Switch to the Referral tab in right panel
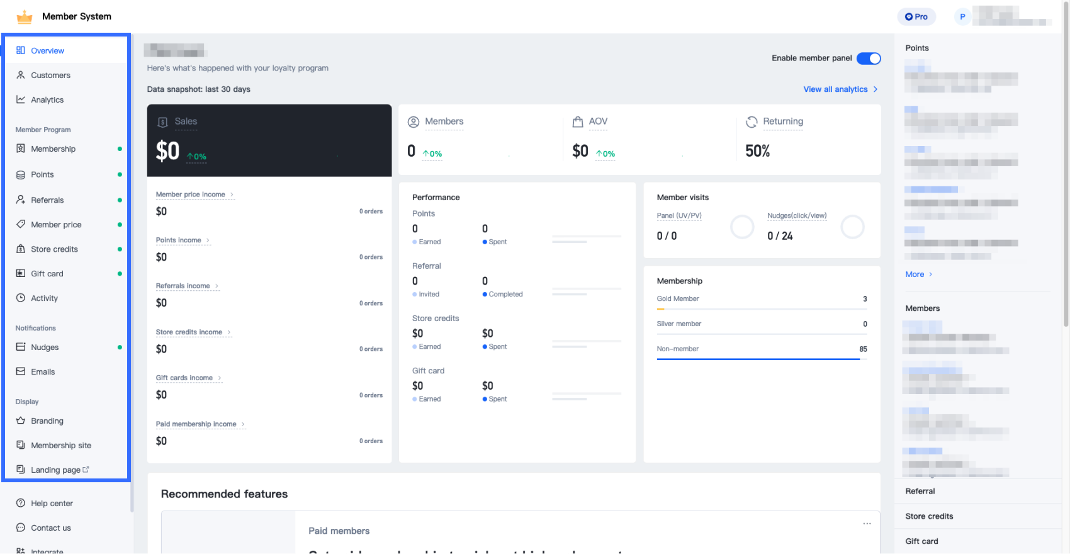This screenshot has height=554, width=1070. click(920, 491)
